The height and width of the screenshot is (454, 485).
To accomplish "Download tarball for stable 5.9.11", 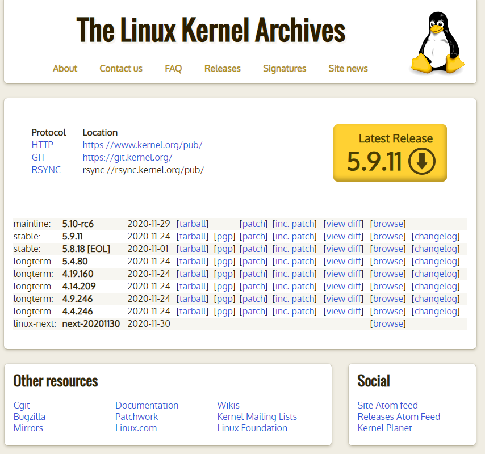I will (x=193, y=237).
